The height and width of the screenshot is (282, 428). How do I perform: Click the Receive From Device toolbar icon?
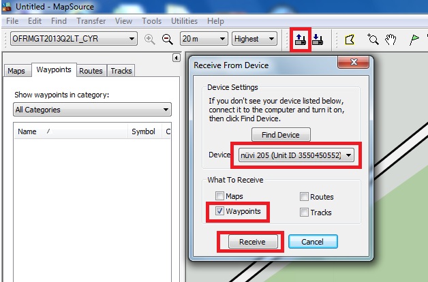(301, 40)
